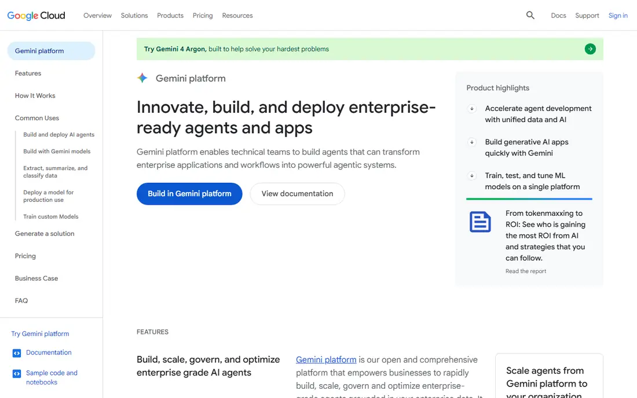Open the Pricing top menu item
This screenshot has height=398, width=637.
coord(203,16)
